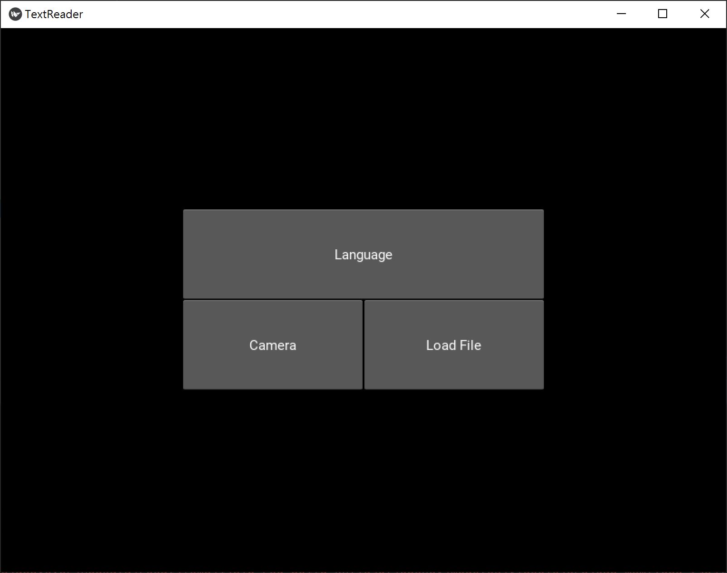
Task: Click the Camera button
Action: (x=273, y=345)
